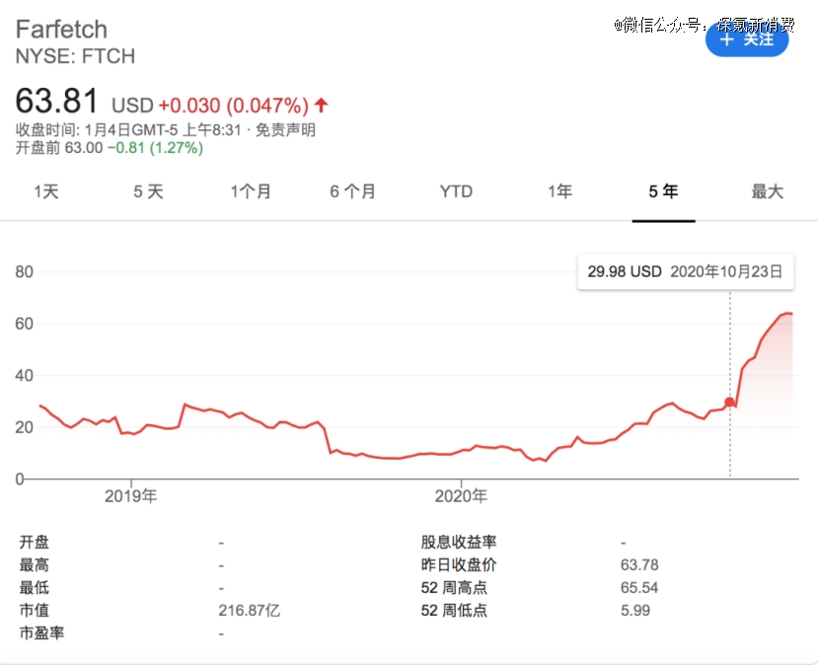Click the red data point on chart
Viewport: 819px width, 666px height.
coord(729,402)
